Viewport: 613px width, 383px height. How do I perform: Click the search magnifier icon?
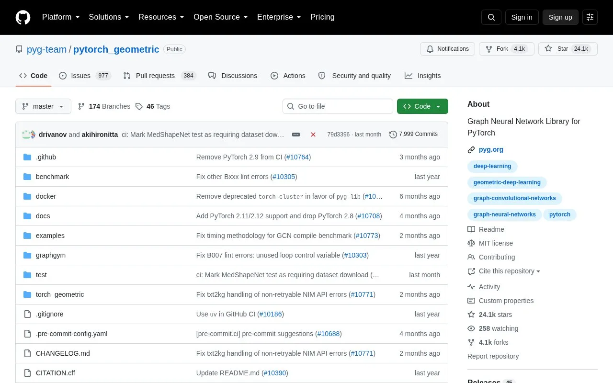pyautogui.click(x=491, y=17)
